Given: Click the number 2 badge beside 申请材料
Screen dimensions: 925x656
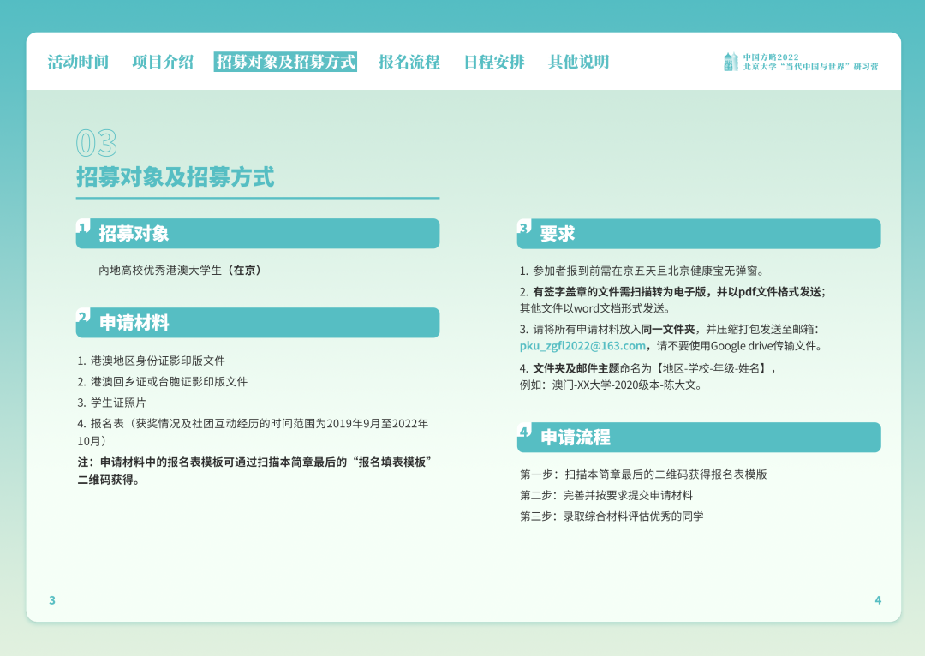Looking at the screenshot, I should [82, 317].
